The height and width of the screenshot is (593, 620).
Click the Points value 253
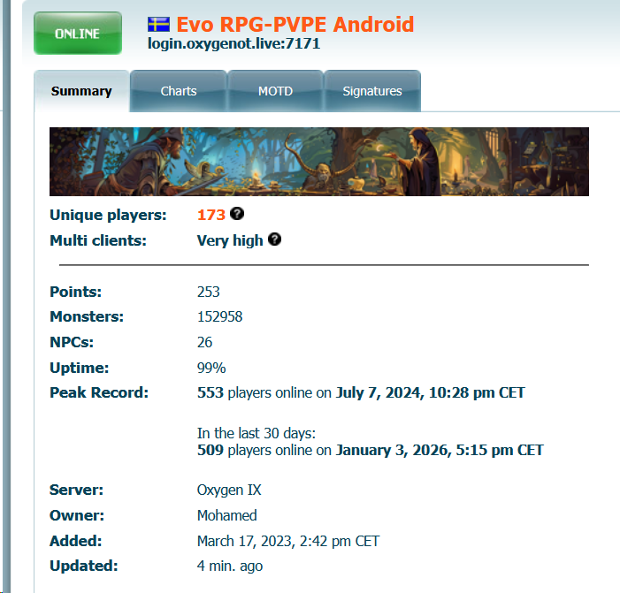point(209,292)
